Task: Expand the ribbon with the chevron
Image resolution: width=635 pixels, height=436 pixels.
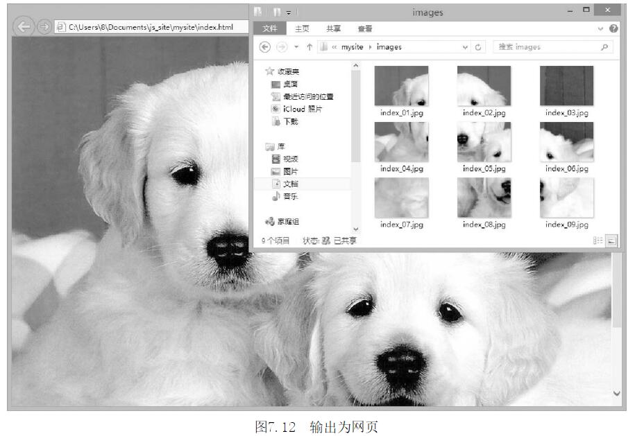Action: 601,28
